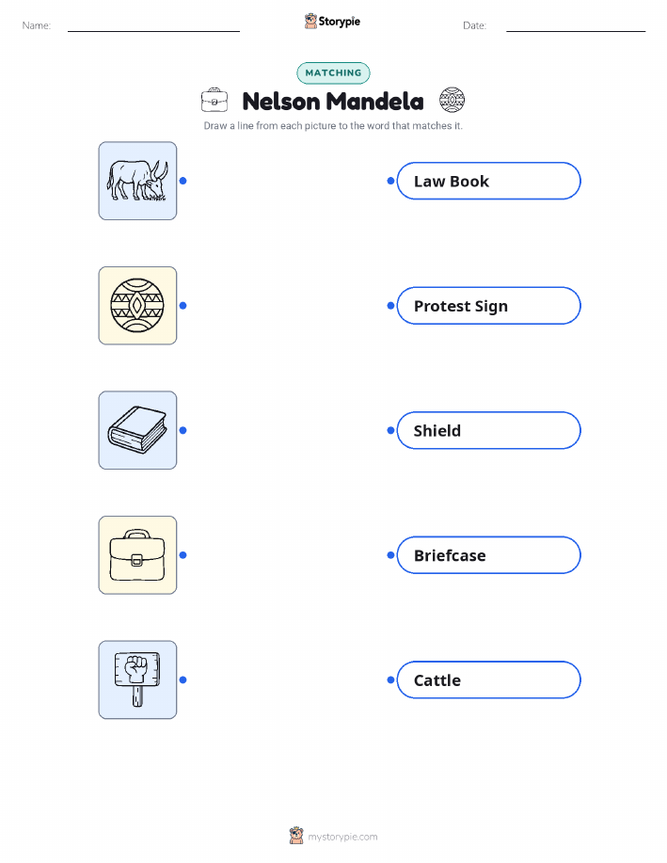Open the mystorypie.com footer link
The image size is (667, 863).
pyautogui.click(x=342, y=837)
